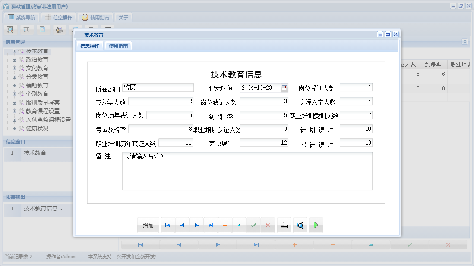Screen dimensions: 474x266
Task: Click the green run arrow in the dialog
Action: point(316,225)
